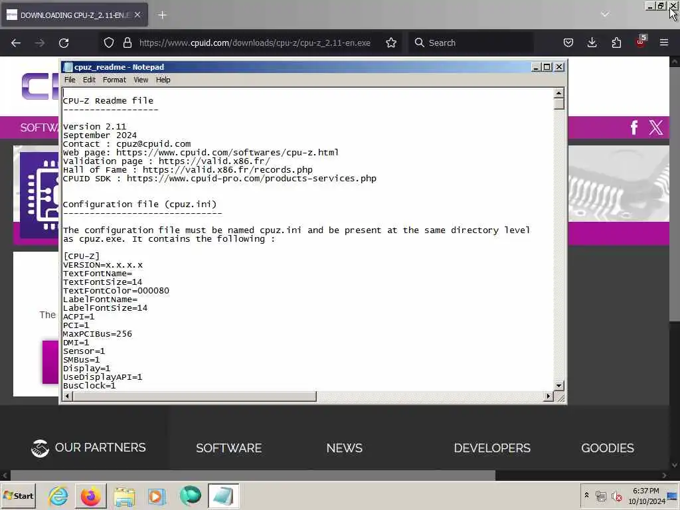Click the CPUID logo on webpage
The width and height of the screenshot is (680, 510).
pyautogui.click(x=40, y=86)
